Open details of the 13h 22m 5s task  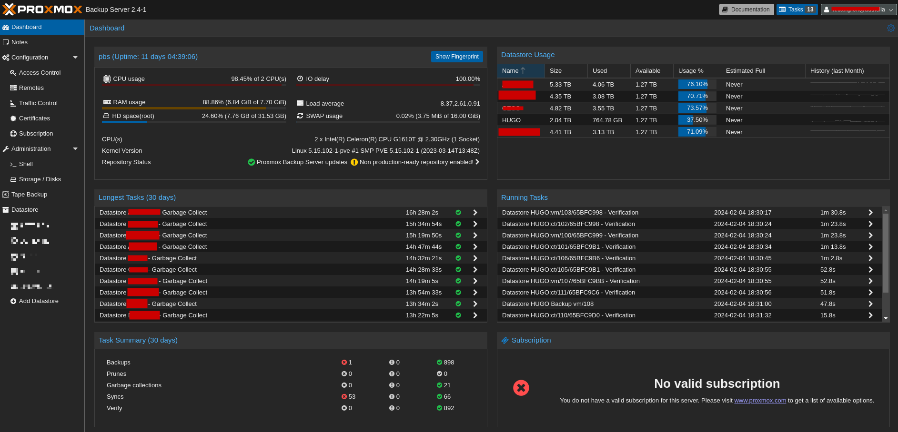click(475, 315)
